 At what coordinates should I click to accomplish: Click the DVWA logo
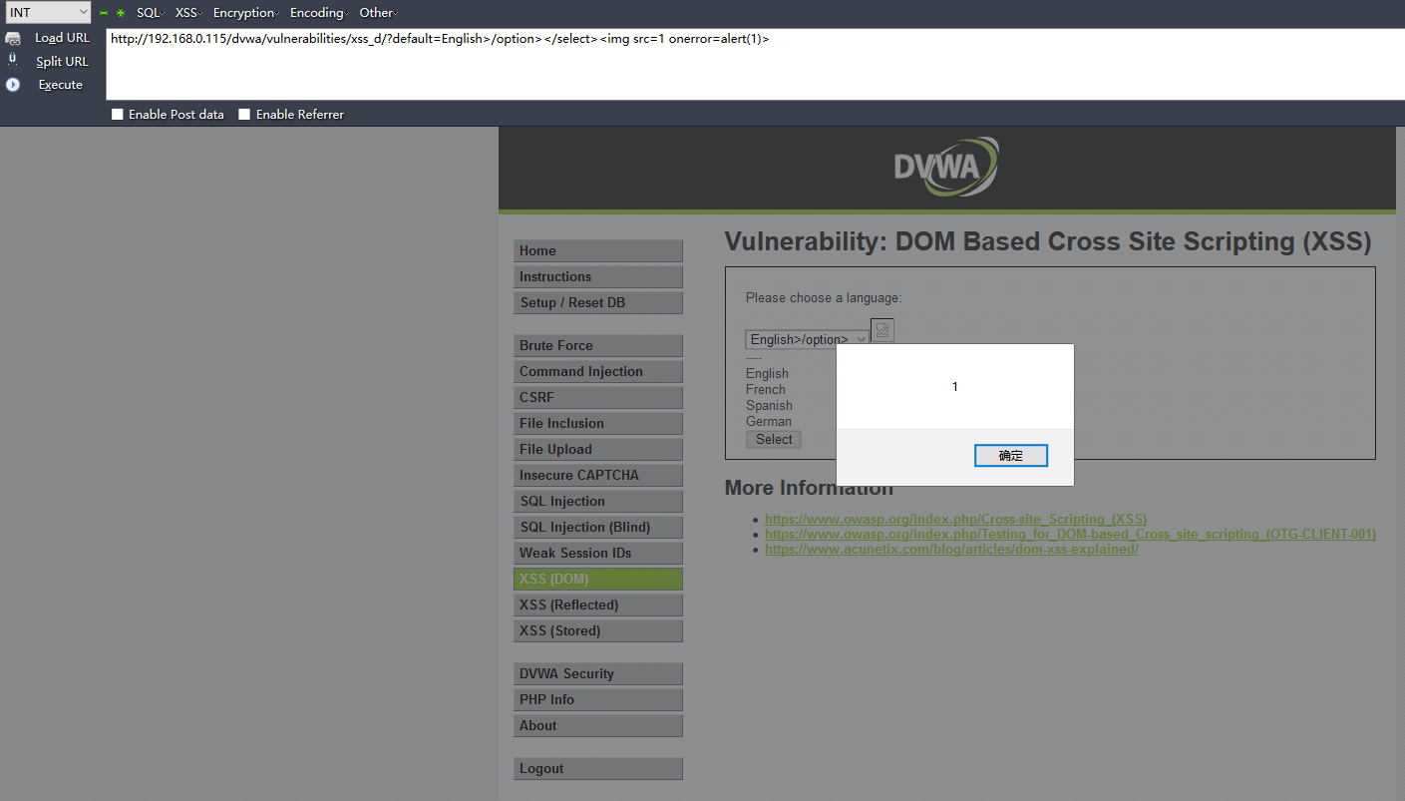945,167
